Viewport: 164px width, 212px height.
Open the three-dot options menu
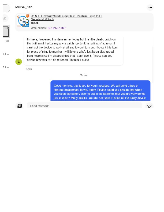[x=150, y=7]
